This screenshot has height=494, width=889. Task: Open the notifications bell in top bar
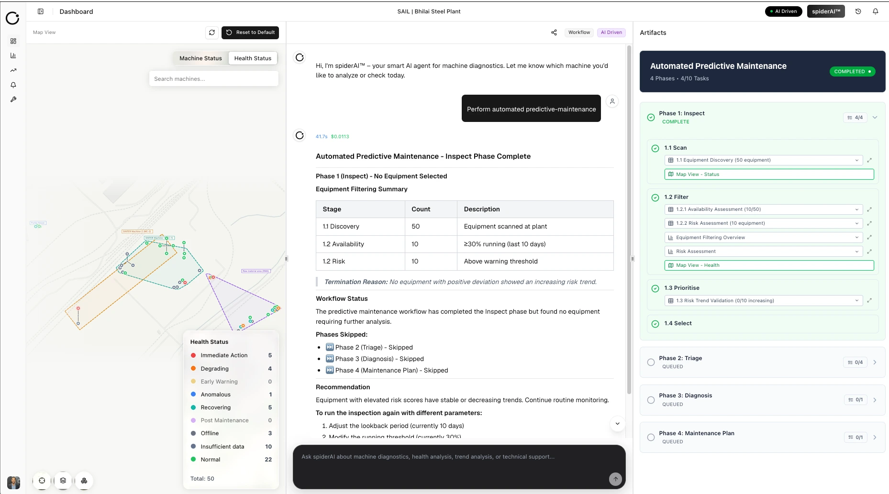tap(876, 11)
